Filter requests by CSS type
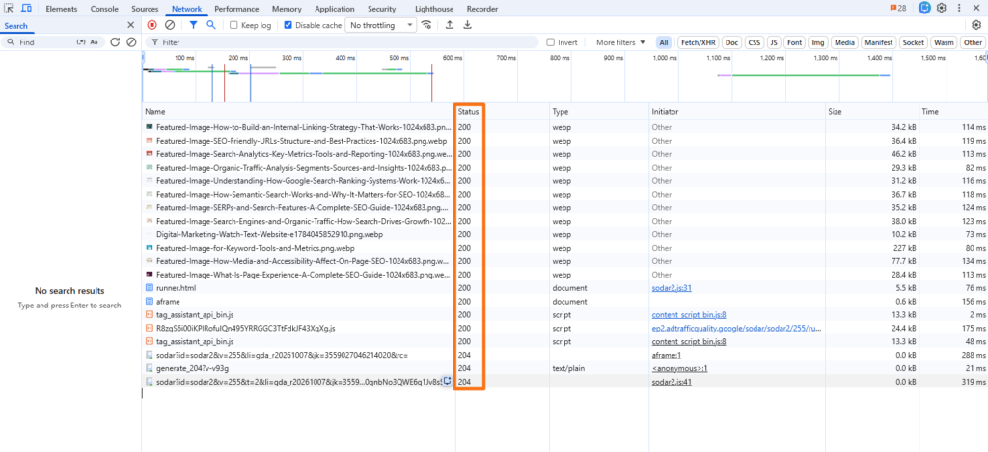Image resolution: width=988 pixels, height=452 pixels. 754,42
